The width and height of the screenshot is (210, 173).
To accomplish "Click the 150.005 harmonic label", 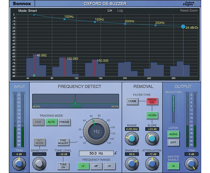I will pyautogui.click(x=103, y=61).
